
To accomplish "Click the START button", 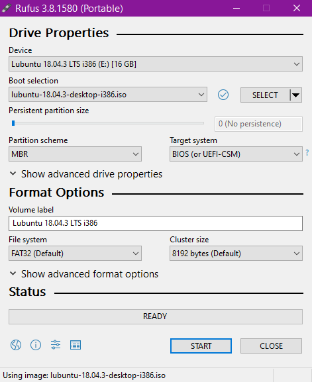I will (x=201, y=346).
